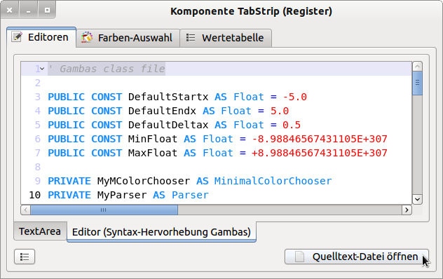Open a source file with Quelltext-Datei öffnen

[x=357, y=257]
